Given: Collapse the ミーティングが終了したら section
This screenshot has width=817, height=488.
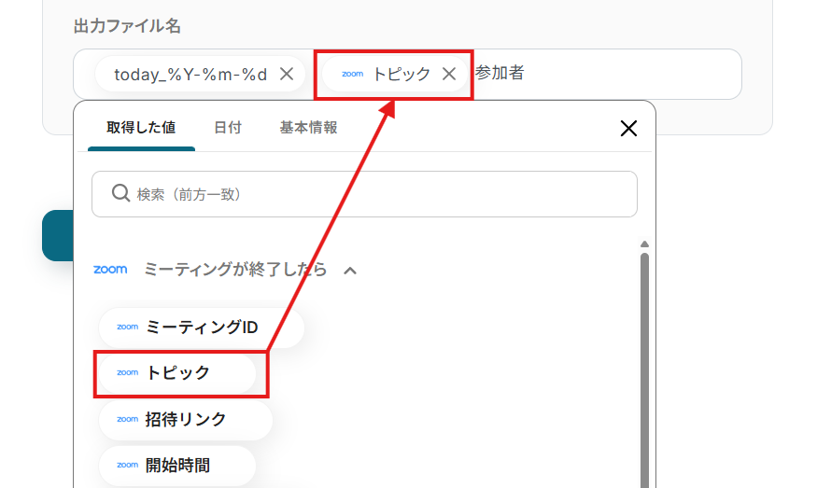Looking at the screenshot, I should click(x=350, y=271).
